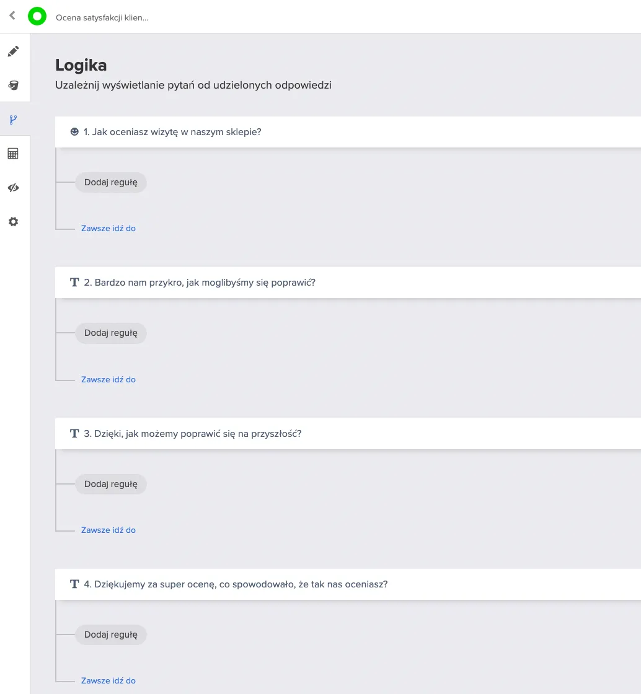Click 'Zawsze idź do' under question 3

[x=108, y=530]
